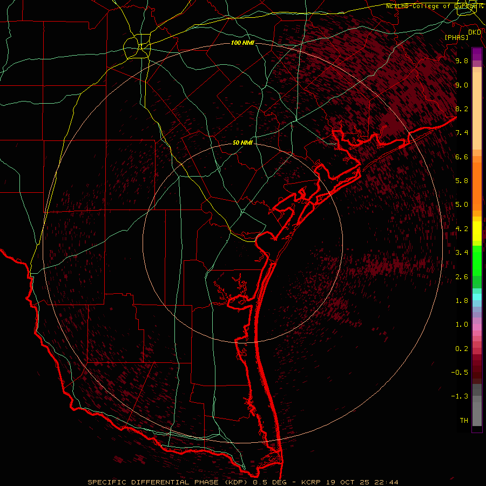Select the 1.0 value on color scale
Image resolution: width=486 pixels, height=486 pixels.
coord(462,325)
